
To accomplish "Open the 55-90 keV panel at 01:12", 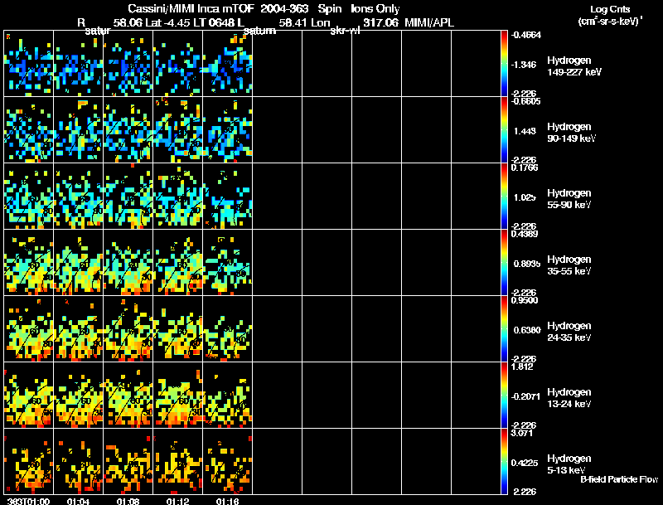I will [178, 197].
